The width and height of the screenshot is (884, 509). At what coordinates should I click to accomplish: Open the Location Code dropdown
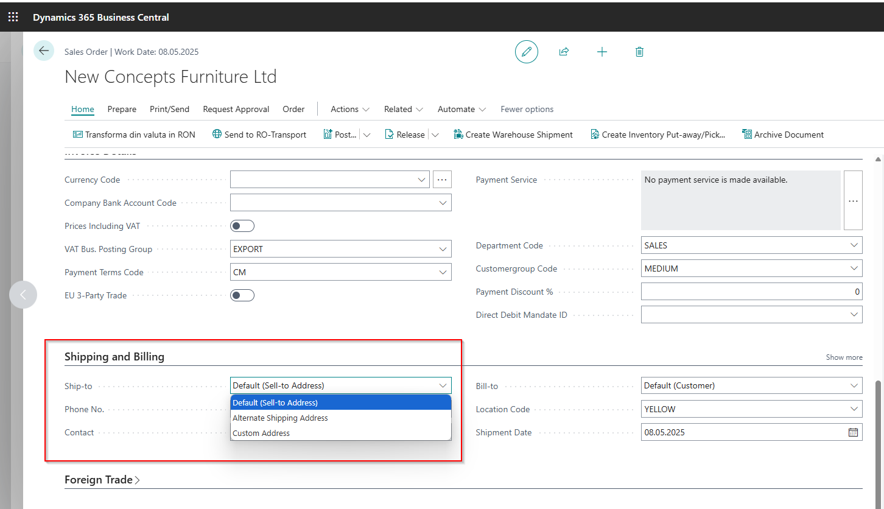(x=854, y=409)
